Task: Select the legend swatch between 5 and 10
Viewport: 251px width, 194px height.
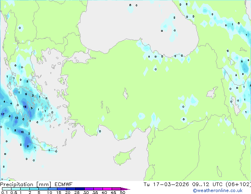Action: pyautogui.click(x=43, y=189)
